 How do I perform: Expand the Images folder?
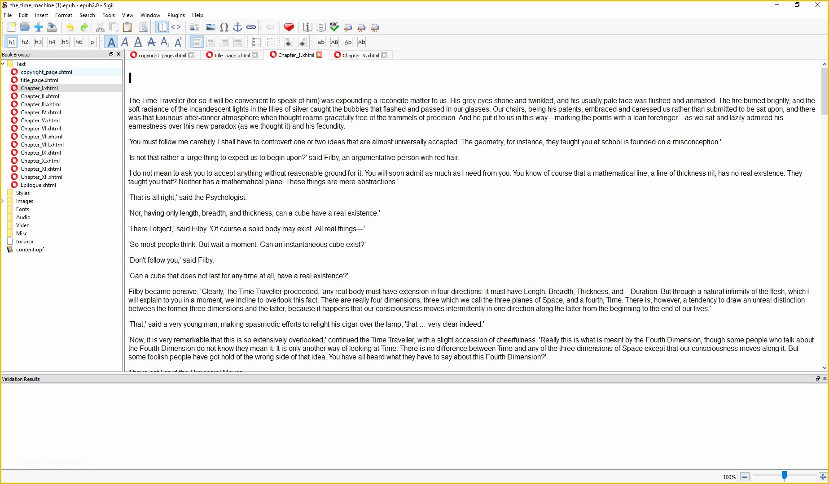point(3,201)
